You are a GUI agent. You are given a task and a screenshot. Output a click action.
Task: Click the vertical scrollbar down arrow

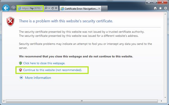coord(165,98)
